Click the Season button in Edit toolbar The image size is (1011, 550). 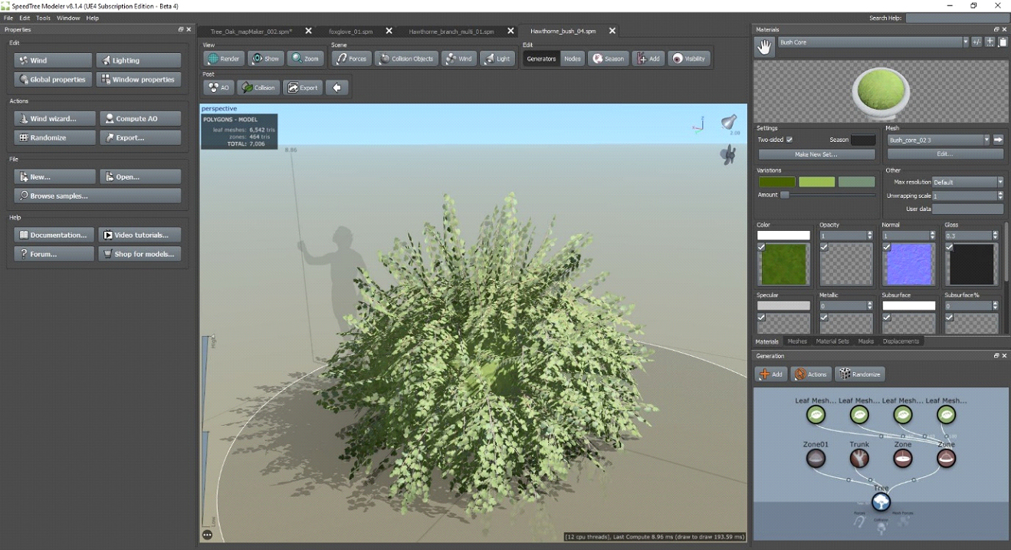coord(609,58)
